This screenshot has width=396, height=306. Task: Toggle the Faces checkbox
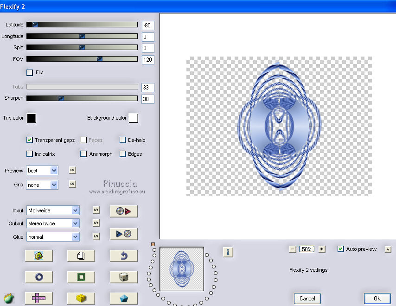point(83,140)
